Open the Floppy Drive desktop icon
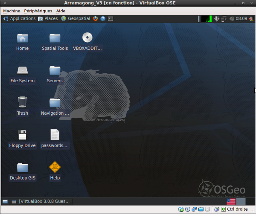 click(x=23, y=135)
